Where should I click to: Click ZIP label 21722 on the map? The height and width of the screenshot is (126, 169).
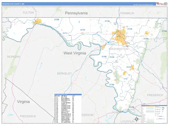[x=83, y=30]
